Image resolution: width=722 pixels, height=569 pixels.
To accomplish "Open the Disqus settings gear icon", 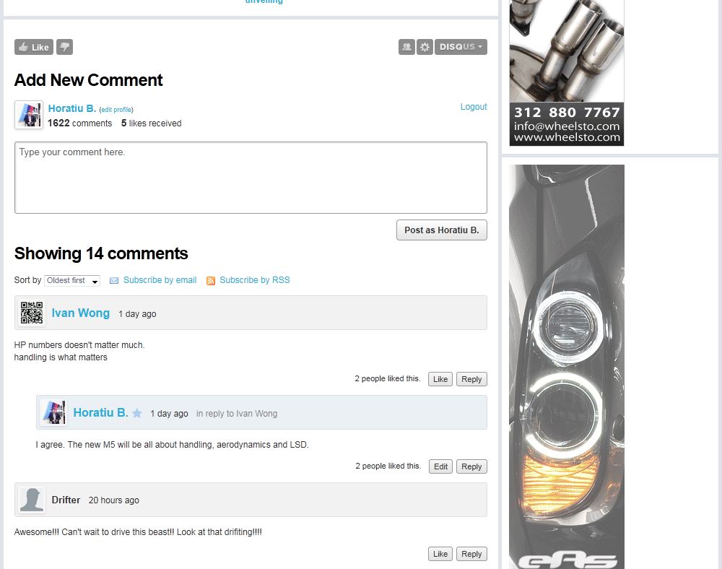I will (425, 47).
